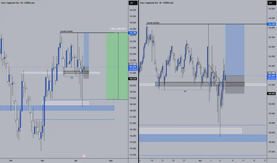Click black 160.550 price label on 4h axis

272,94
